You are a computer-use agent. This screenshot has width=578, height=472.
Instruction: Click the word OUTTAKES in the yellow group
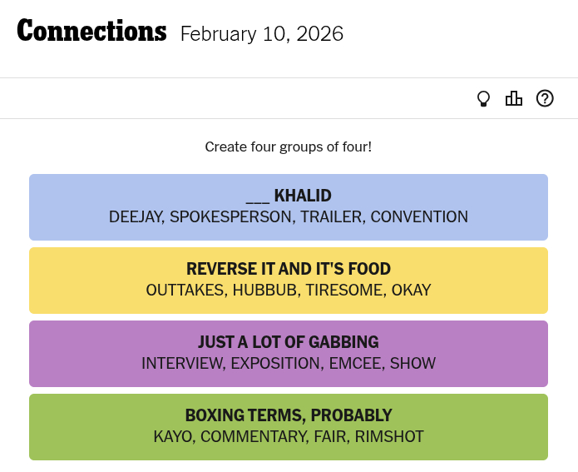(185, 291)
